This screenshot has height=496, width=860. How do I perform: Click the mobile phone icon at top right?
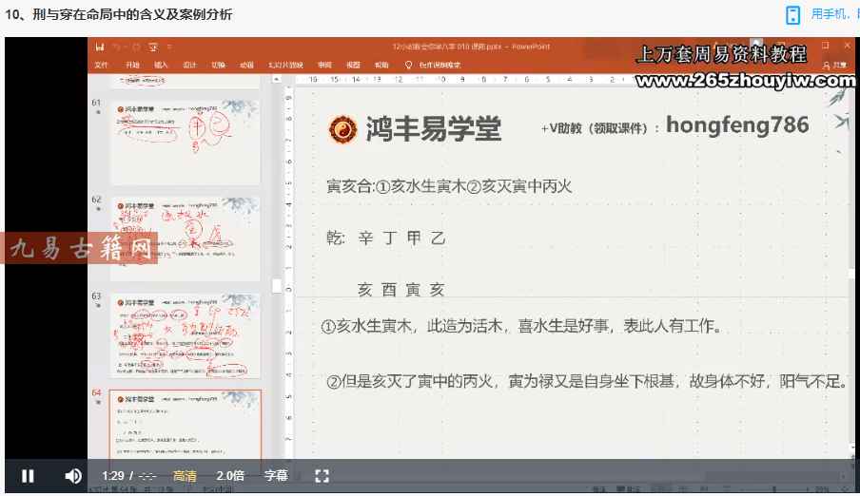[792, 14]
